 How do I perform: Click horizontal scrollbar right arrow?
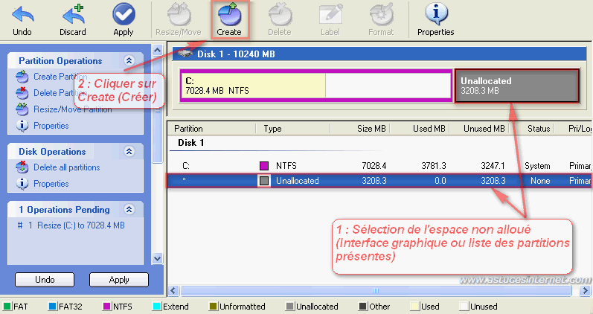tap(585, 290)
